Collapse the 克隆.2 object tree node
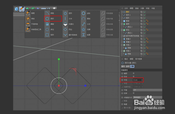 122,45
